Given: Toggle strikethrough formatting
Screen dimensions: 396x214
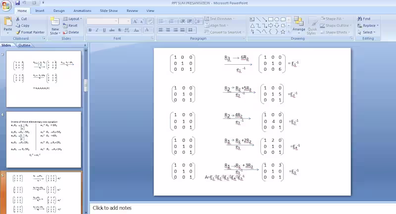Looking at the screenshot, I should coord(112,30).
